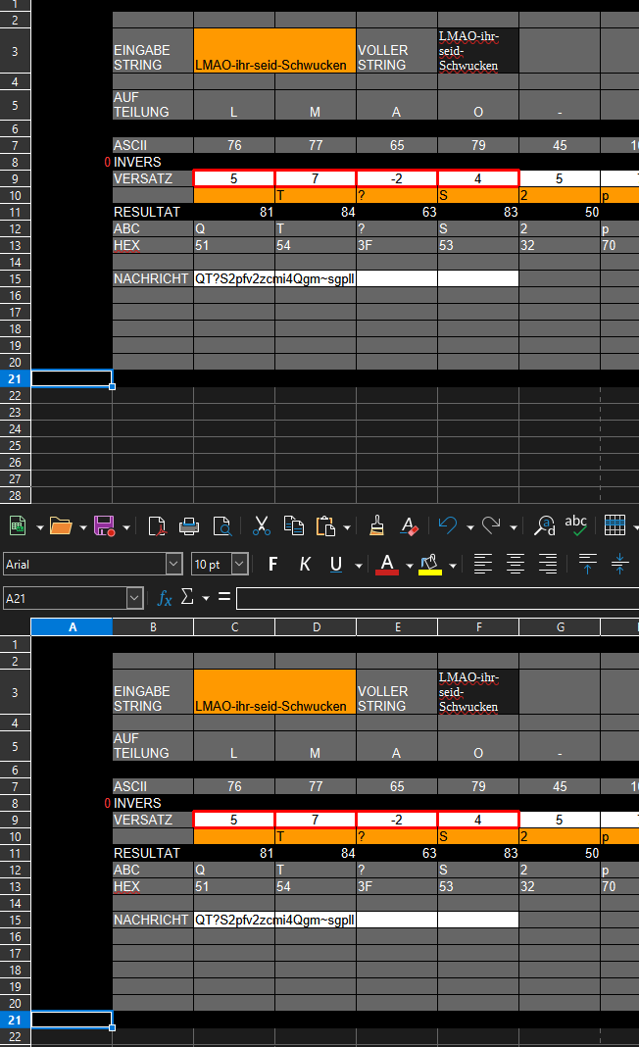Click VERSATZ value -2 below column headers
Image resolution: width=639 pixels, height=1047 pixels.
pyautogui.click(x=397, y=820)
